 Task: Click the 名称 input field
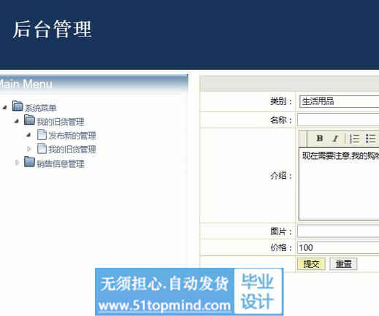[x=338, y=120]
